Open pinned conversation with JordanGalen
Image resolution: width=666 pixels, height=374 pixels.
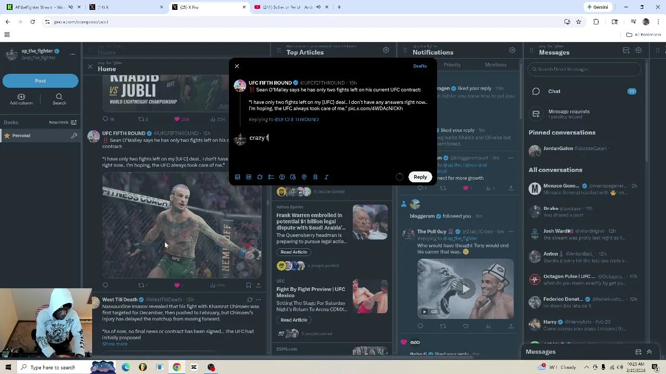click(x=584, y=151)
